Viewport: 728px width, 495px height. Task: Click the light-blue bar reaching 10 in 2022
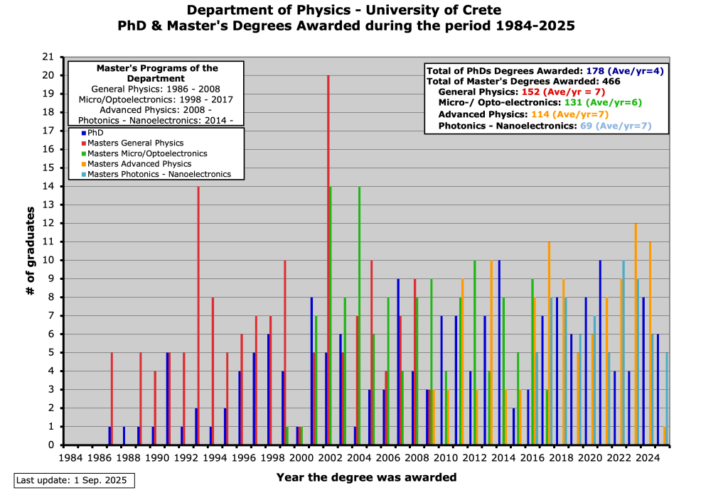click(623, 352)
